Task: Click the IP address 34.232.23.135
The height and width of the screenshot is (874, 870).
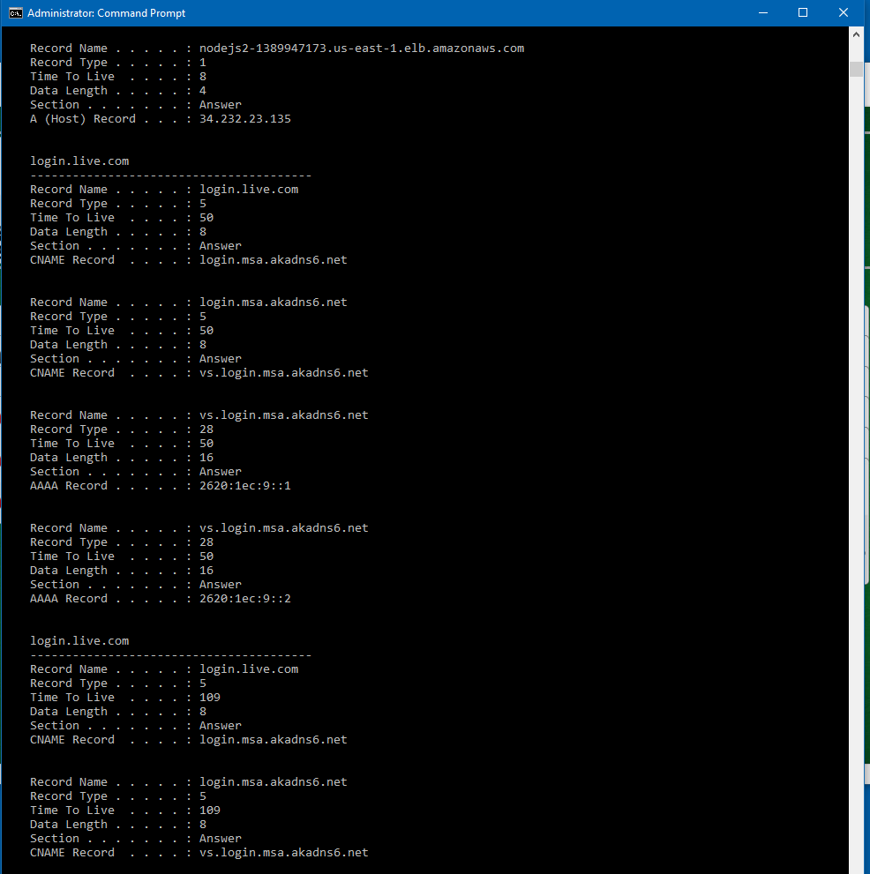Action: tap(244, 119)
